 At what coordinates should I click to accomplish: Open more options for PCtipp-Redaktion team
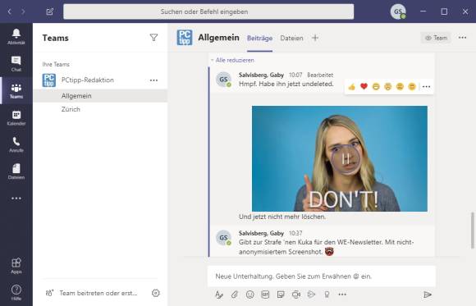tap(154, 80)
